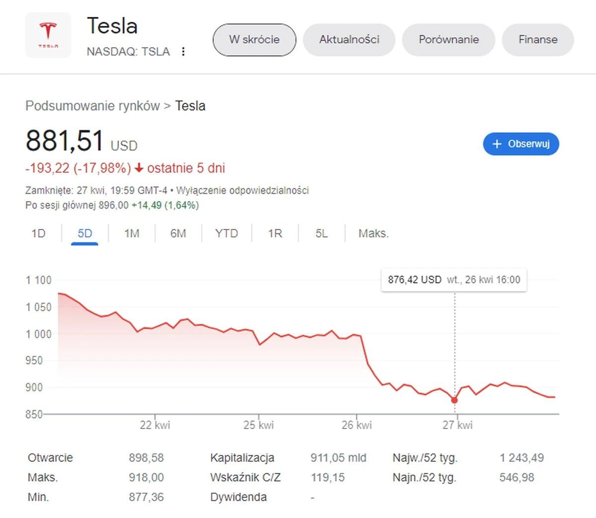Select the W skrócie tab
Screen dimensions: 596x518
click(254, 40)
